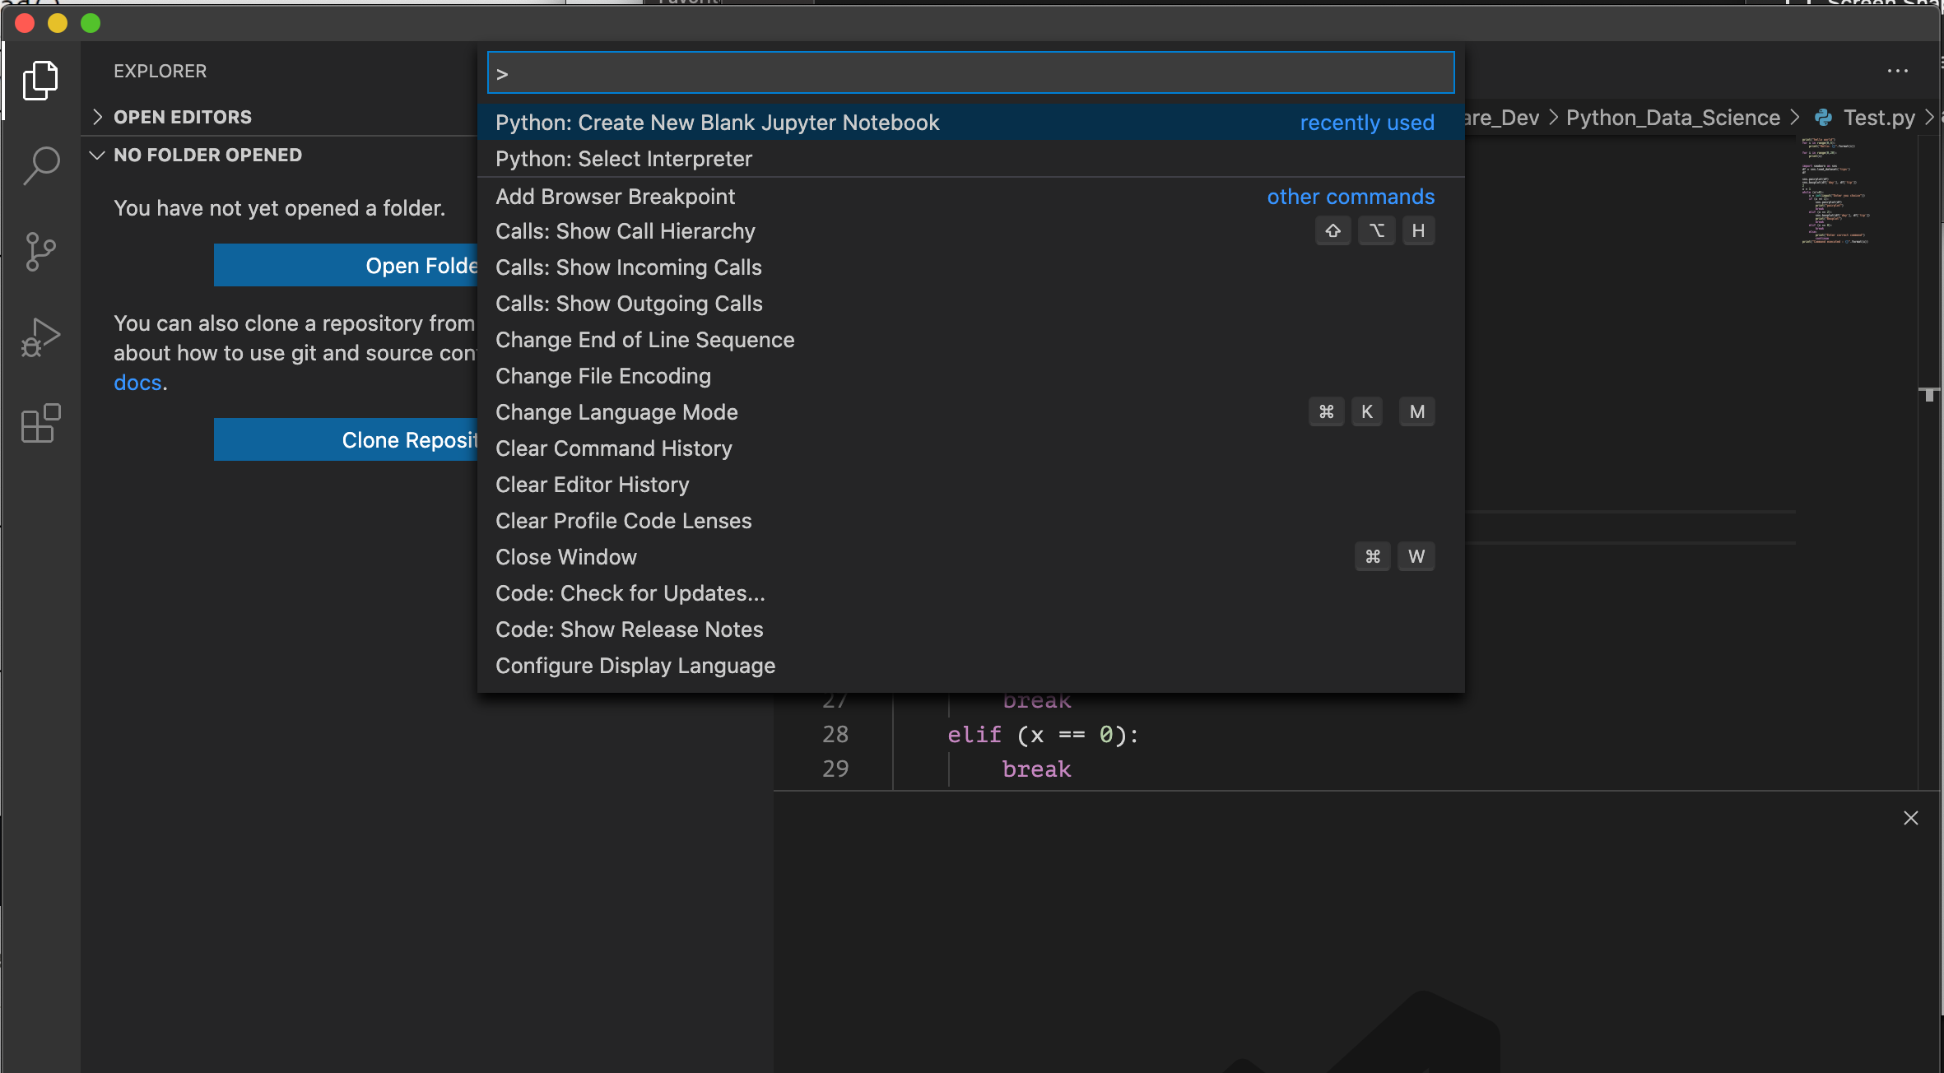Open the Explorer view in activity bar

[40, 81]
